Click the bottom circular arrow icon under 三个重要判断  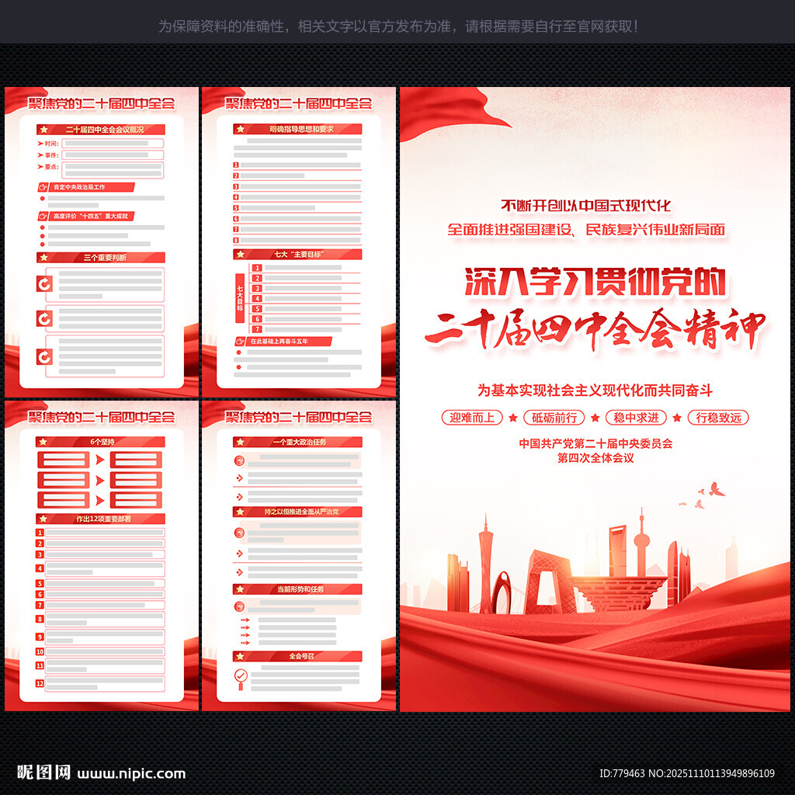click(44, 357)
